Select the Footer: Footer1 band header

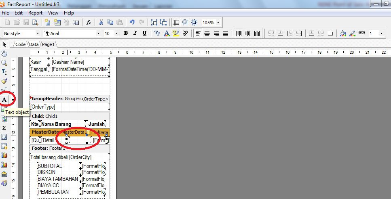click(x=70, y=148)
